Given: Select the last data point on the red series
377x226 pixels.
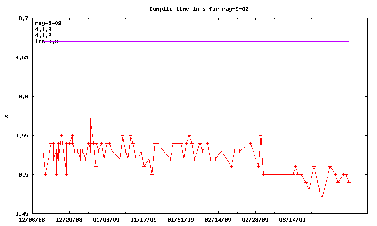Looking at the screenshot, I should [x=349, y=182].
